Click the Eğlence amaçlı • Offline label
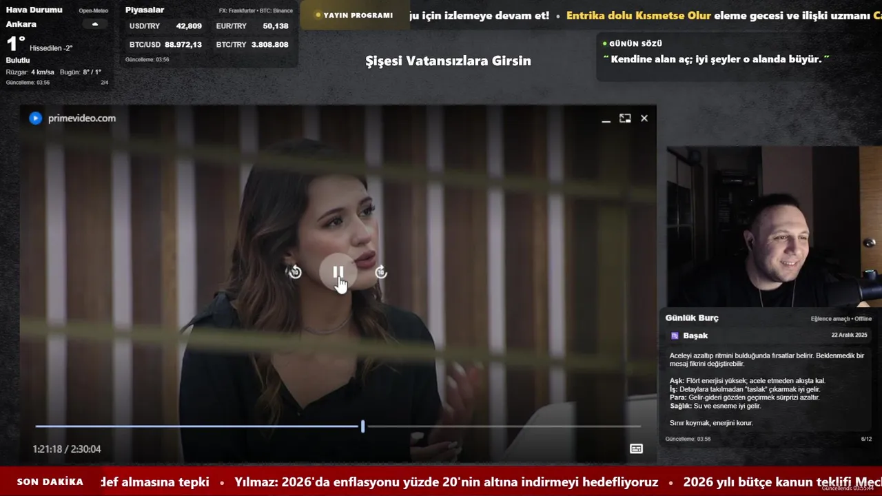This screenshot has width=882, height=496. pyautogui.click(x=841, y=319)
